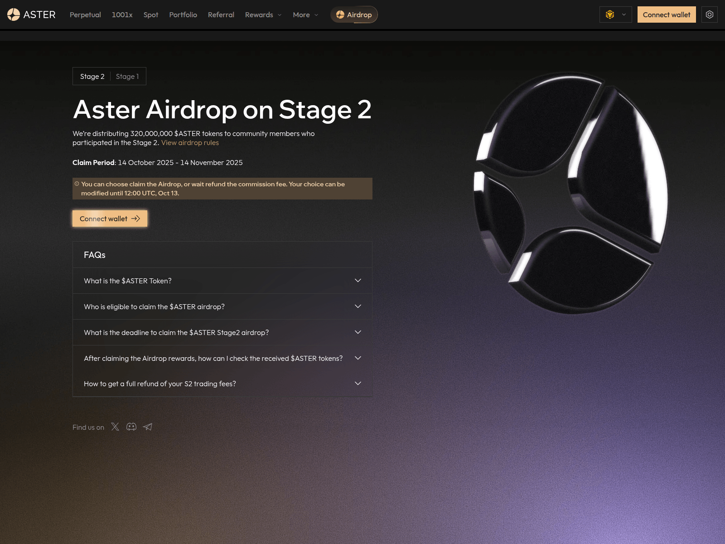Expand the check received $ASTER tokens FAQ
The width and height of the screenshot is (725, 544).
pyautogui.click(x=222, y=358)
